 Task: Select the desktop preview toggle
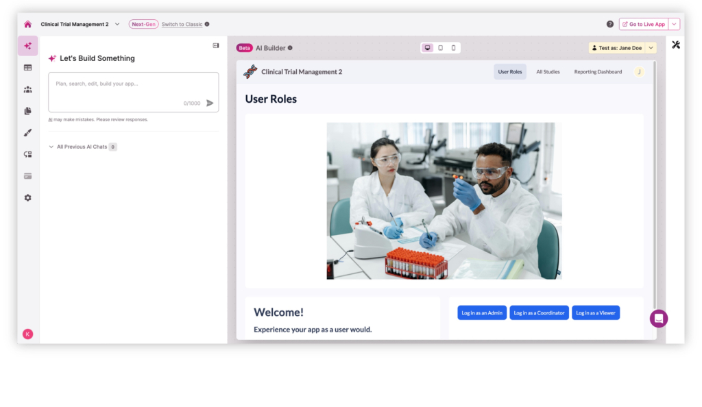tap(428, 48)
